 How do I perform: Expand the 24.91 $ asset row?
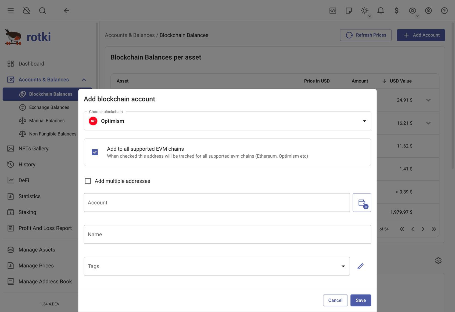428,100
